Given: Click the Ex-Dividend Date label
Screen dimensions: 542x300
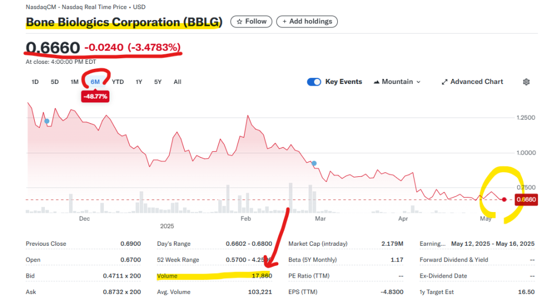Looking at the screenshot, I should [x=443, y=276].
